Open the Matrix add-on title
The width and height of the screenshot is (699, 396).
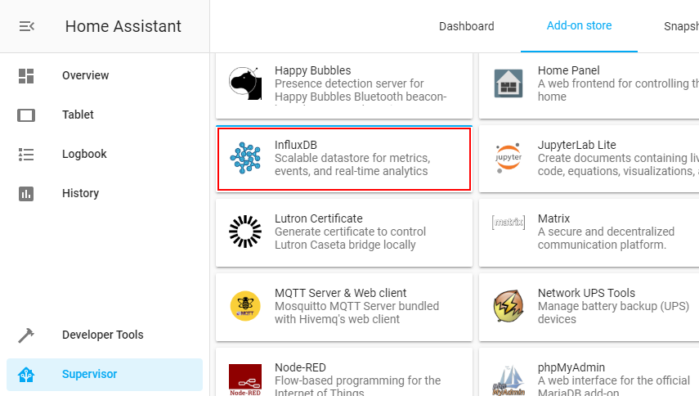[x=553, y=218]
